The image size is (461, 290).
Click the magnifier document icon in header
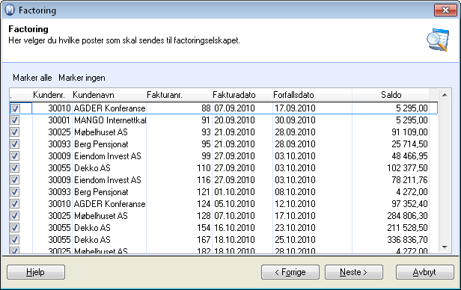(x=438, y=40)
